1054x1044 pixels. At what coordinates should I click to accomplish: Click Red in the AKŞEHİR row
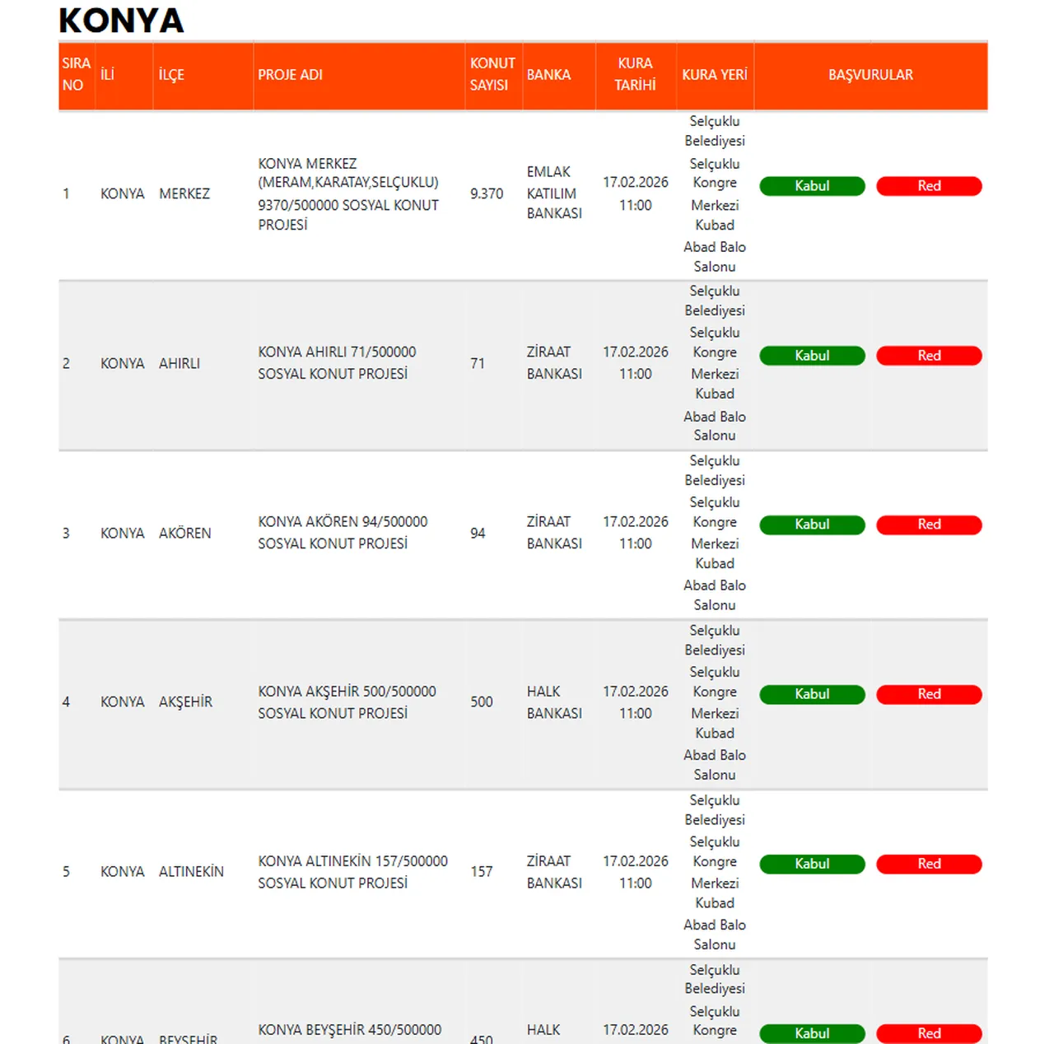pyautogui.click(x=929, y=694)
